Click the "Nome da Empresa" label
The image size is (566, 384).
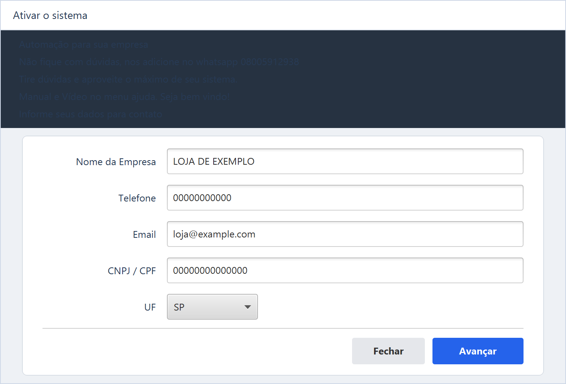coord(116,162)
